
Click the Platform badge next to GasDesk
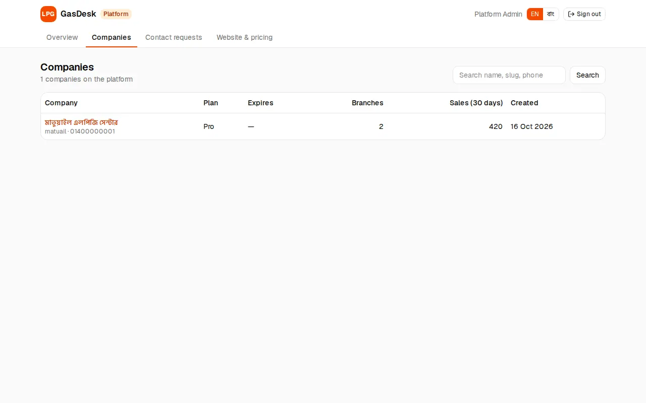(116, 14)
